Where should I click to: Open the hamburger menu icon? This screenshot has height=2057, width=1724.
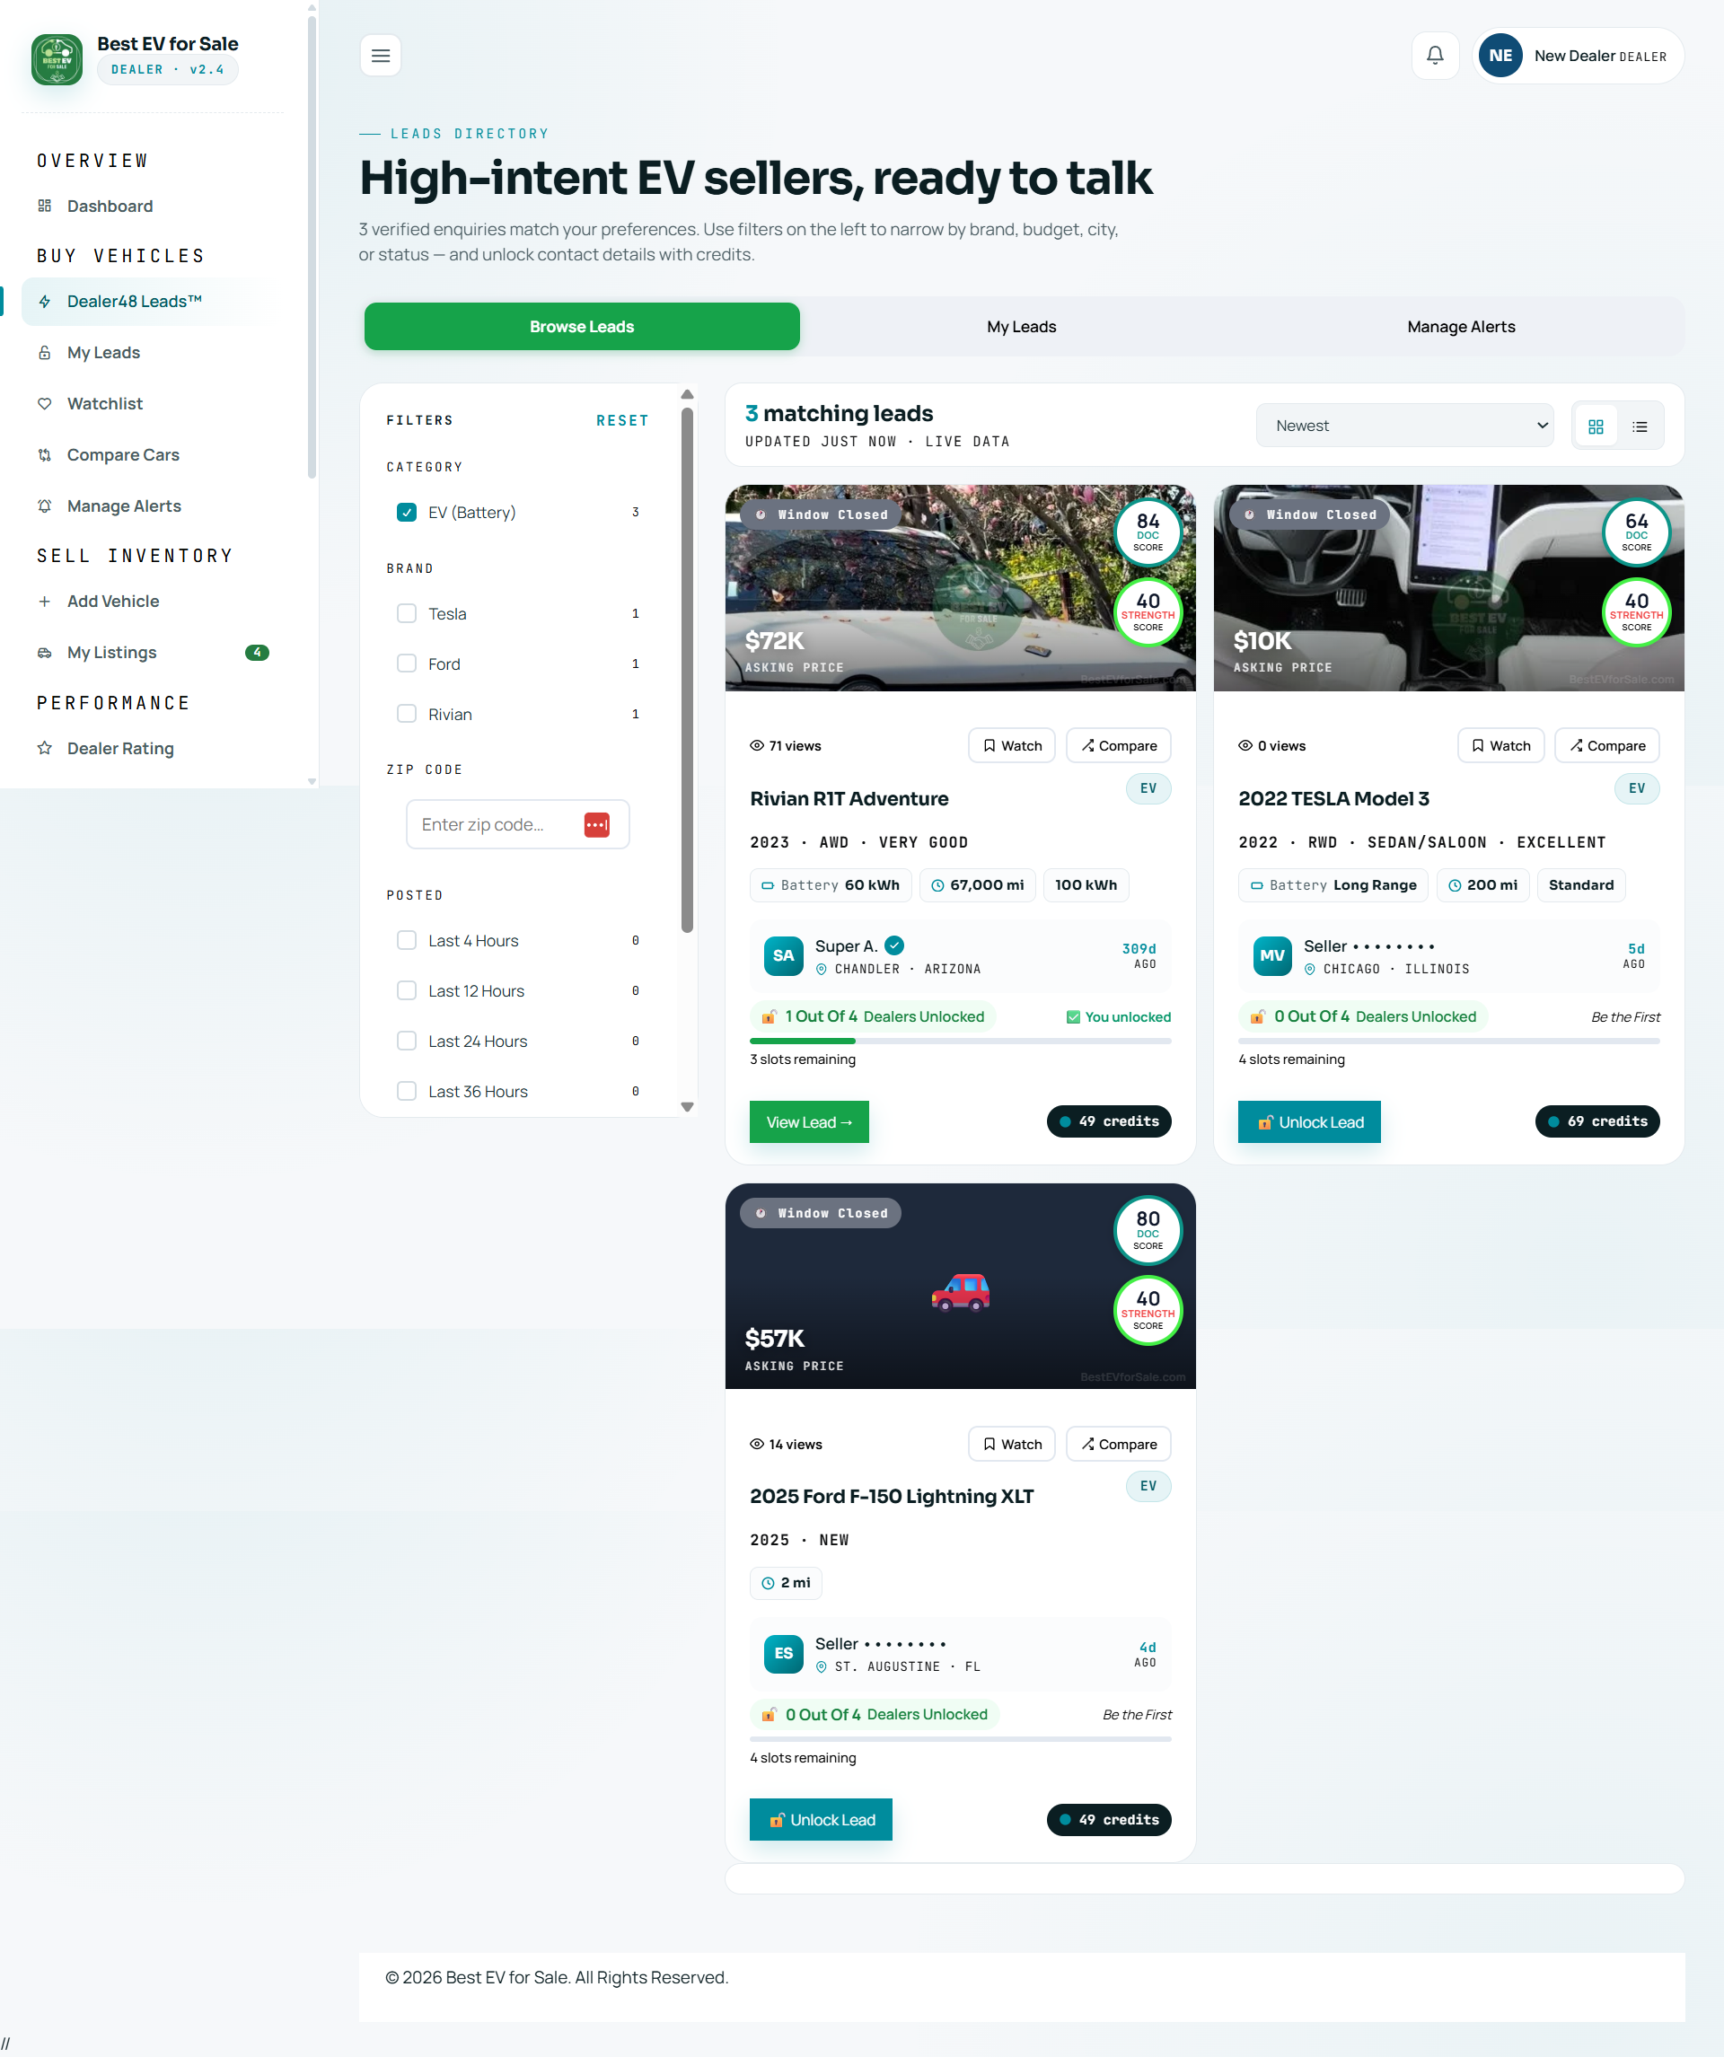point(380,56)
